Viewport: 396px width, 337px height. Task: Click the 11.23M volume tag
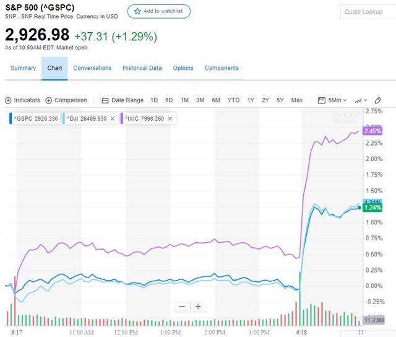374,320
